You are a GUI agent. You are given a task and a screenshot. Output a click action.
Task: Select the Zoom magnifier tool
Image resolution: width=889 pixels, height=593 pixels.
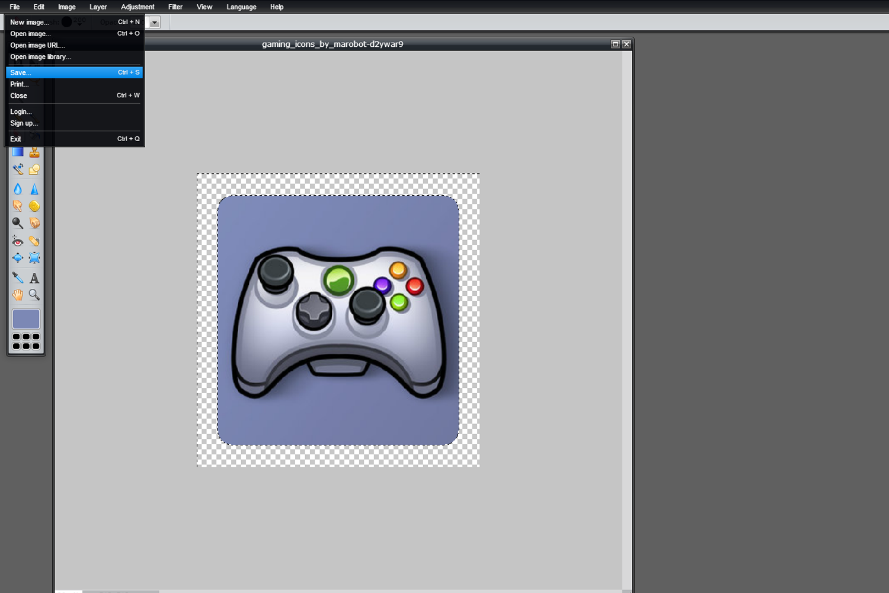(x=34, y=294)
